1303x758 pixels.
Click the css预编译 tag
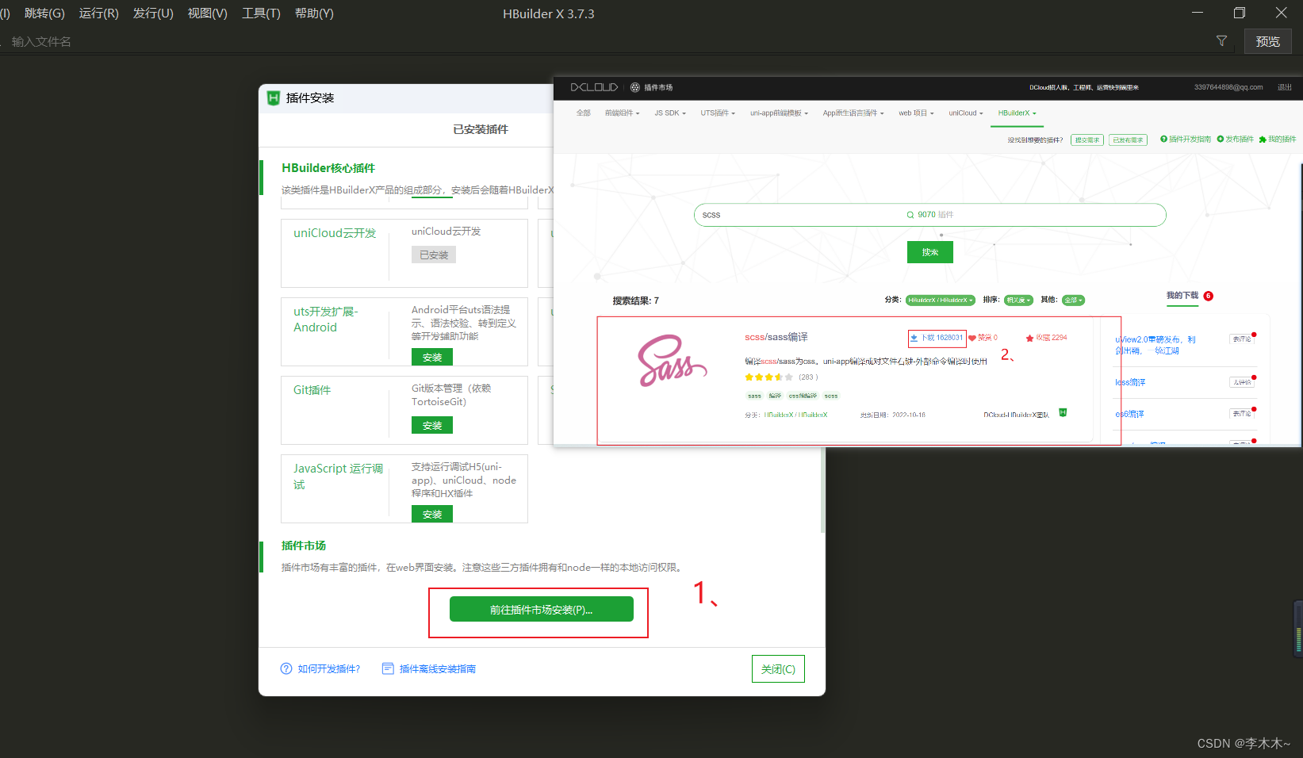pos(803,396)
